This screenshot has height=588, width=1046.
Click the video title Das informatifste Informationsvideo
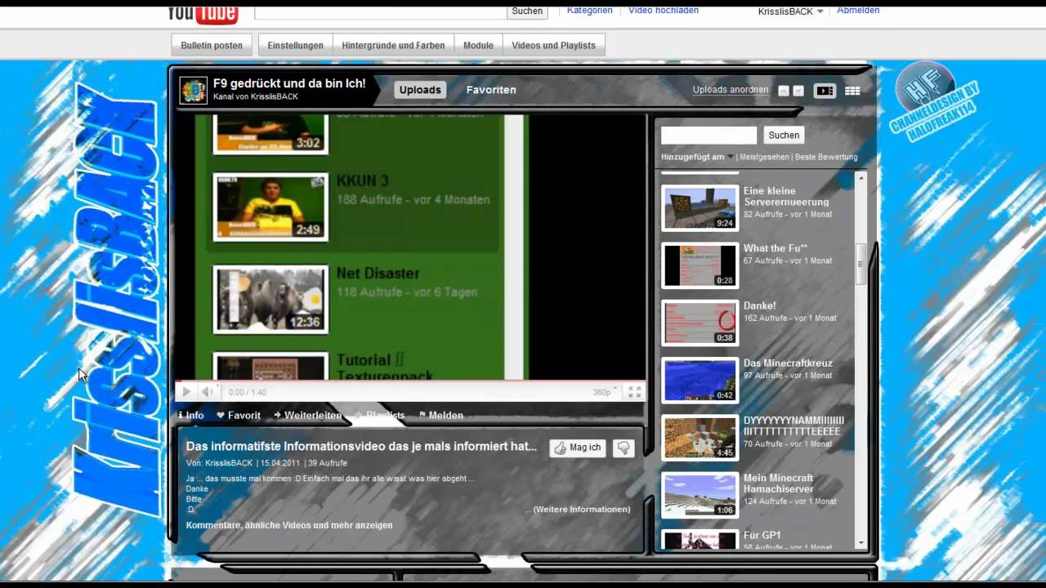(x=361, y=446)
